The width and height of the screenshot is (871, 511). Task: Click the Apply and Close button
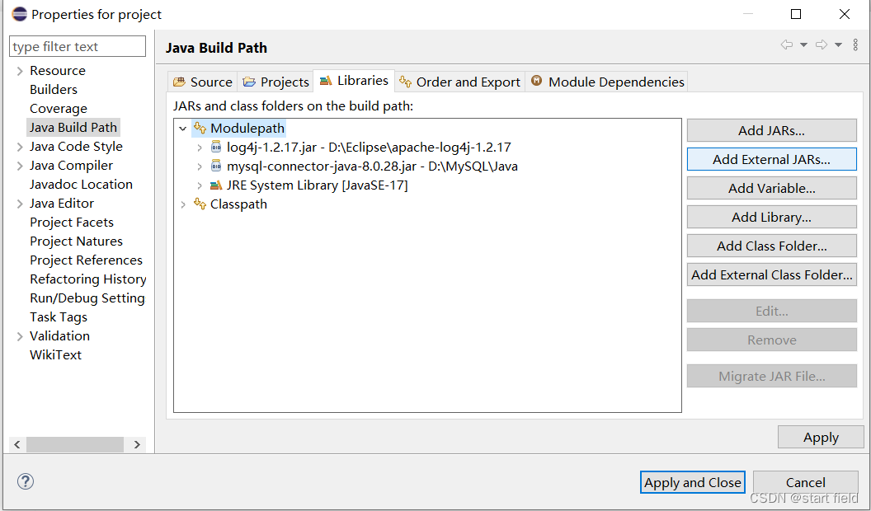coord(692,482)
